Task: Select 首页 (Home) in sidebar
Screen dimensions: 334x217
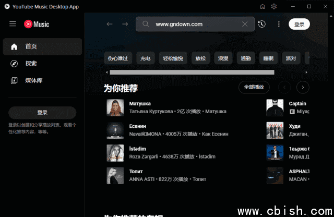Action: click(31, 46)
